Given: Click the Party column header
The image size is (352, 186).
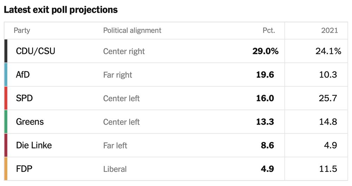Looking at the screenshot, I should pos(22,30).
